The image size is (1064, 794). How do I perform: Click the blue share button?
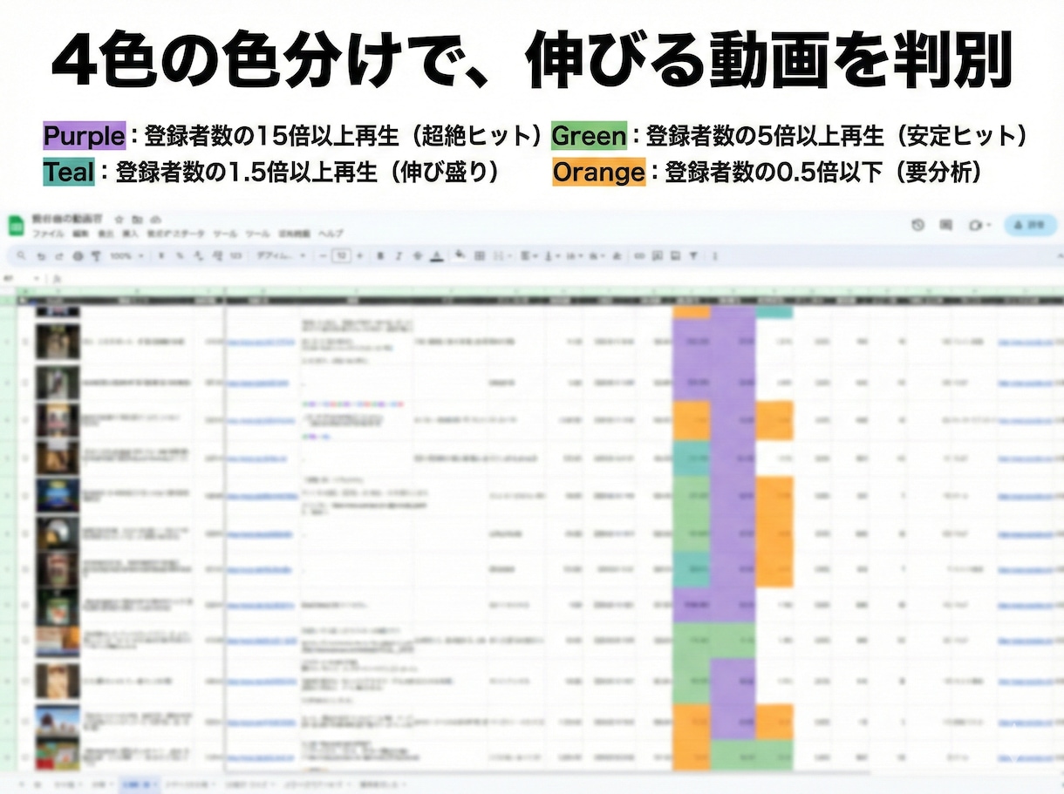pos(1031,225)
